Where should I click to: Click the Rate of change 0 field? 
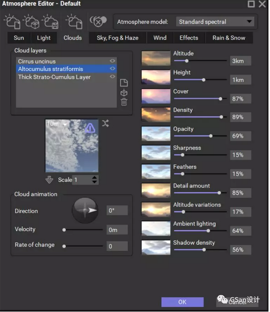pos(117,246)
